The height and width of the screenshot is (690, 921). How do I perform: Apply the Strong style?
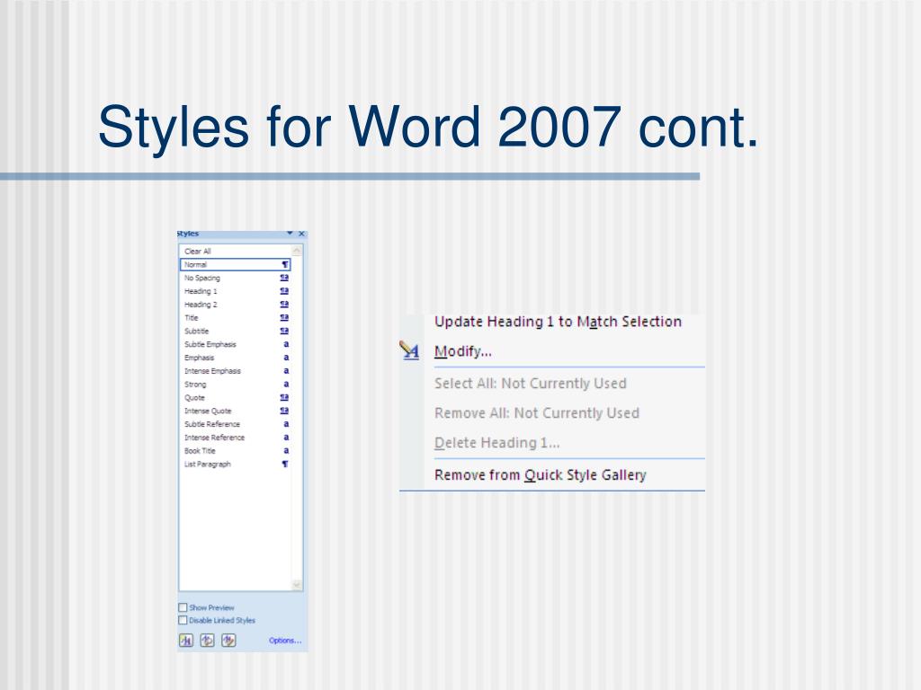click(235, 385)
